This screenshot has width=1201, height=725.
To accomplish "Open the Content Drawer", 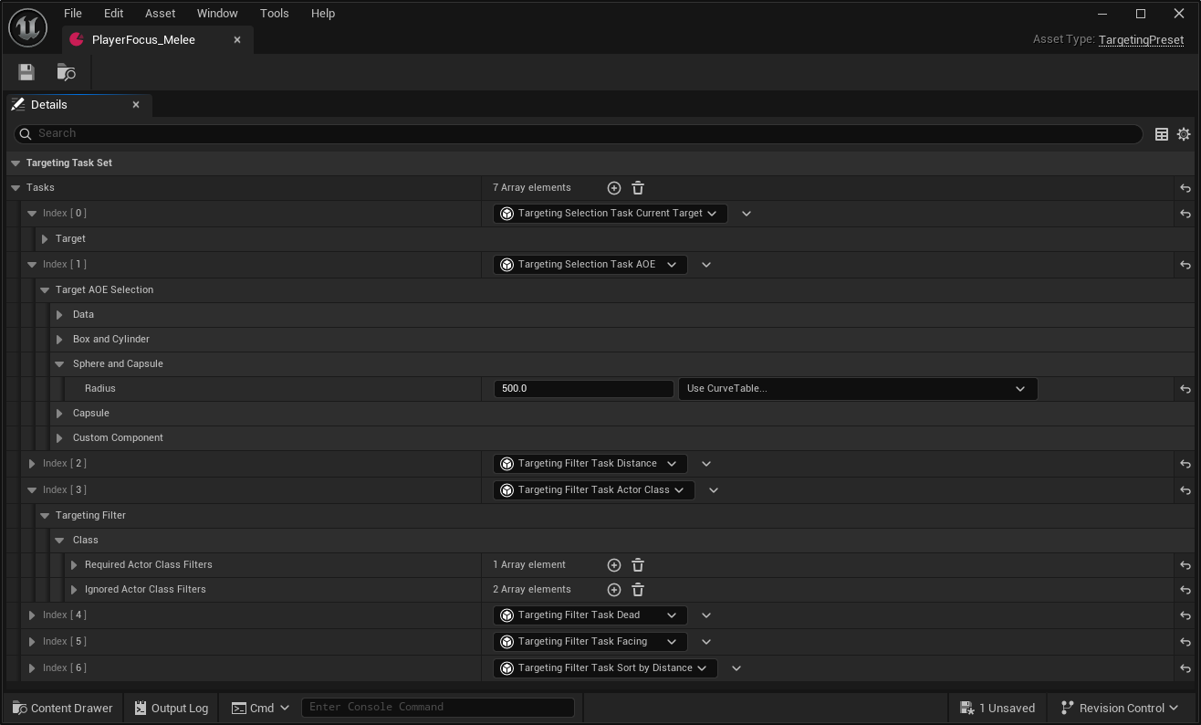I will pos(63,708).
